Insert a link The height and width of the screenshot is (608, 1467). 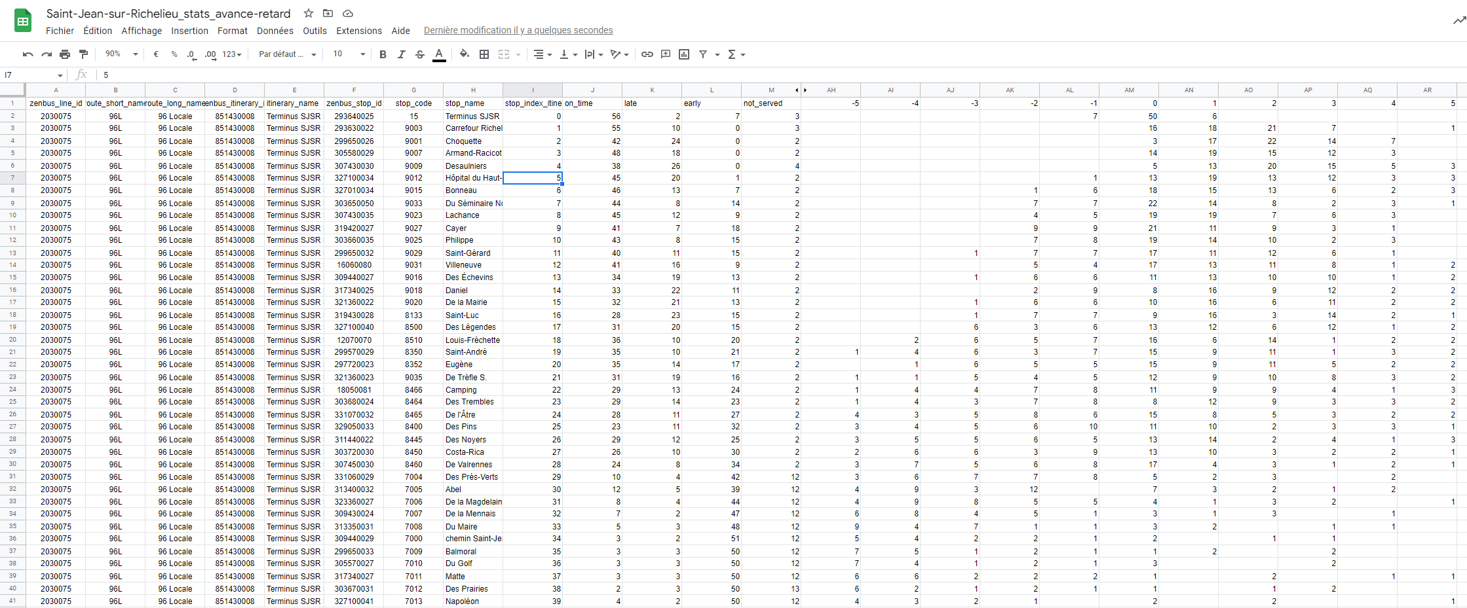[647, 54]
